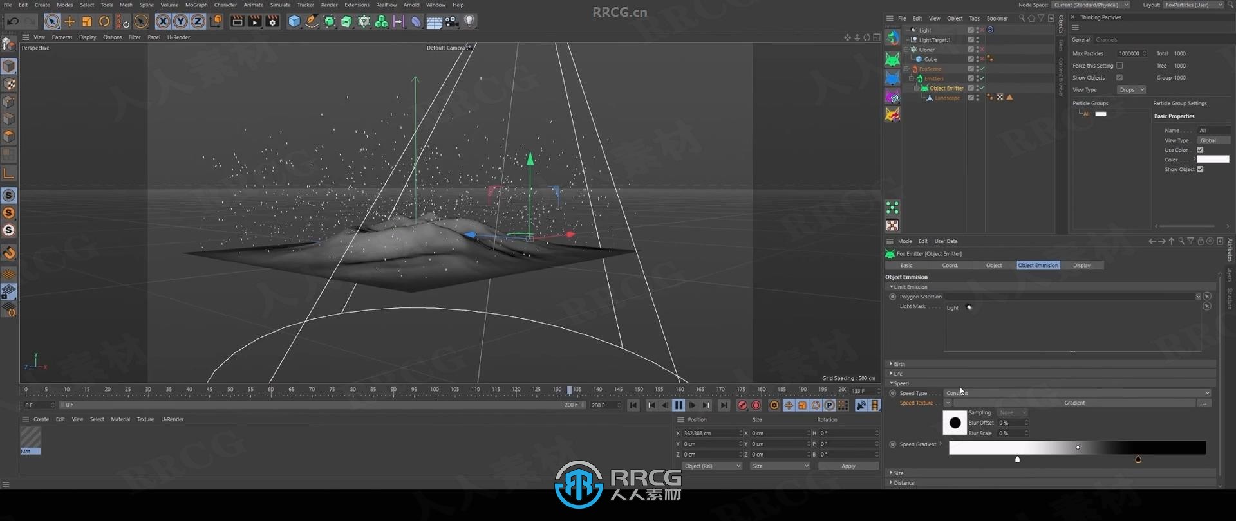The width and height of the screenshot is (1236, 521).
Task: Toggle Use Color checkbox
Action: click(1200, 150)
